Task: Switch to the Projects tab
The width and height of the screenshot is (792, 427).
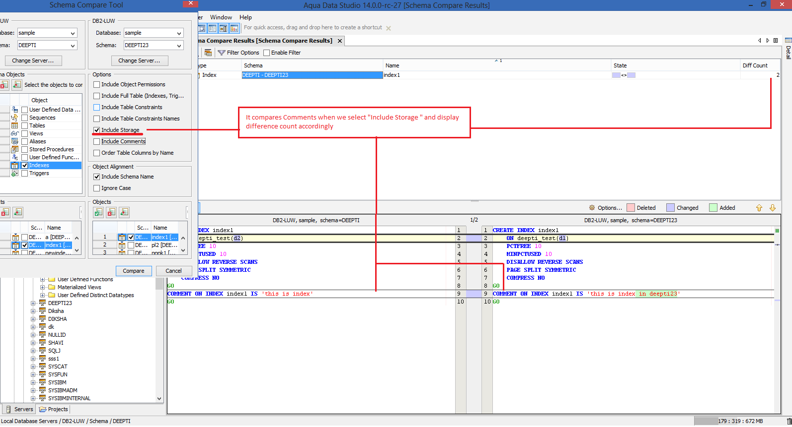Action: (53, 410)
